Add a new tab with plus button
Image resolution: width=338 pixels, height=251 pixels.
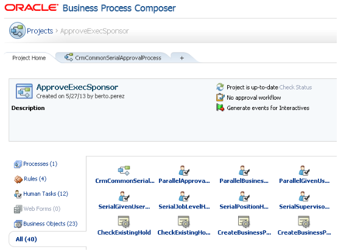click(x=182, y=58)
